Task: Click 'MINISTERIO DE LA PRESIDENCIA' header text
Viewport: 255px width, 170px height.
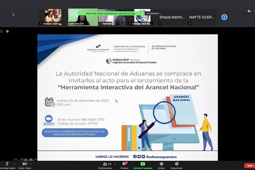Action: point(130,46)
